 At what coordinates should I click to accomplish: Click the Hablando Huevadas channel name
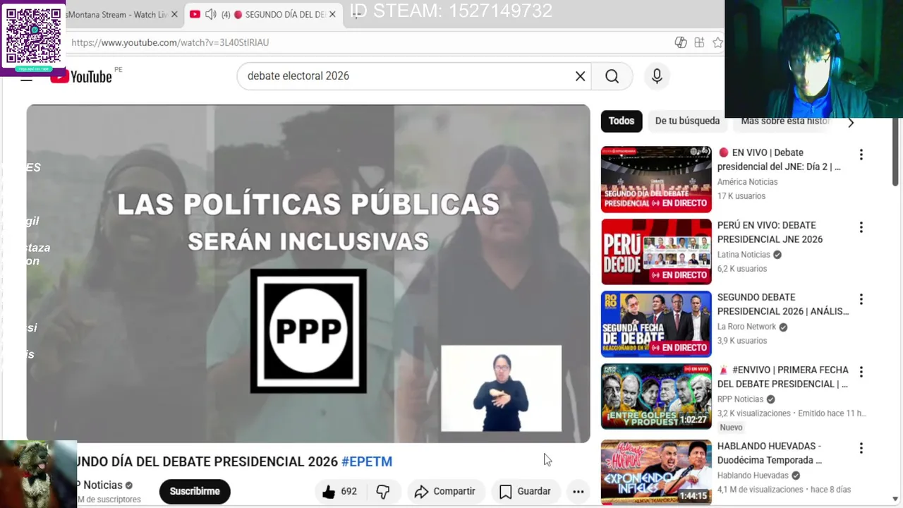(x=753, y=476)
